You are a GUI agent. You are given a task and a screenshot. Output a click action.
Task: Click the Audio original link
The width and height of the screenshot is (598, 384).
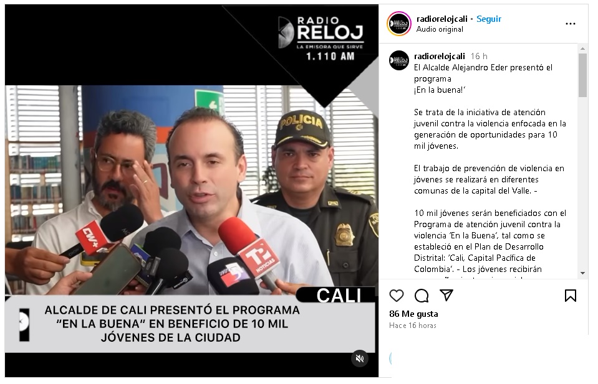[440, 29]
